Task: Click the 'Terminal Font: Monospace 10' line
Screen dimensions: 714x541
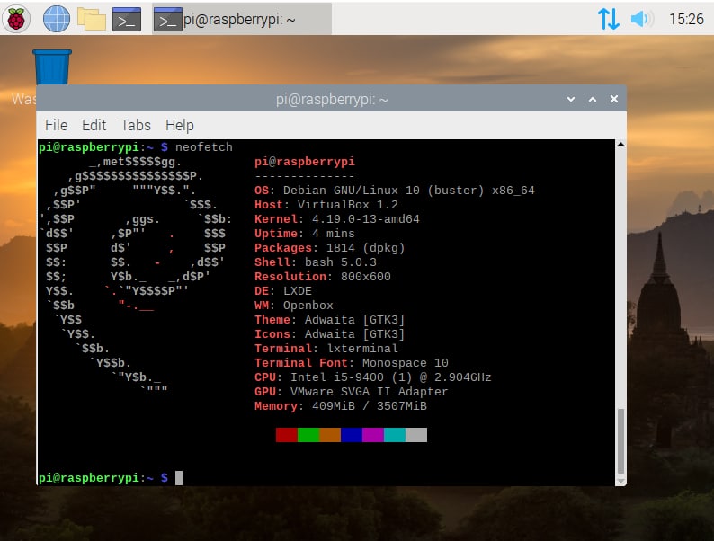Action: (x=352, y=363)
